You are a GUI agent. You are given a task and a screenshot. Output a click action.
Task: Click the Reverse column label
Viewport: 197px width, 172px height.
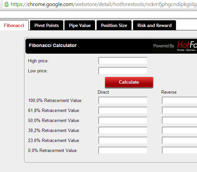169,92
